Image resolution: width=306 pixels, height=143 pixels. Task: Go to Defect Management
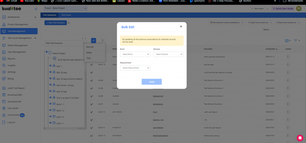click(18, 45)
